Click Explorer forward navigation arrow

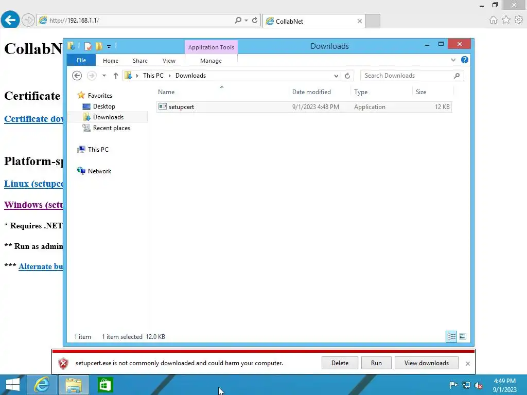click(x=92, y=76)
